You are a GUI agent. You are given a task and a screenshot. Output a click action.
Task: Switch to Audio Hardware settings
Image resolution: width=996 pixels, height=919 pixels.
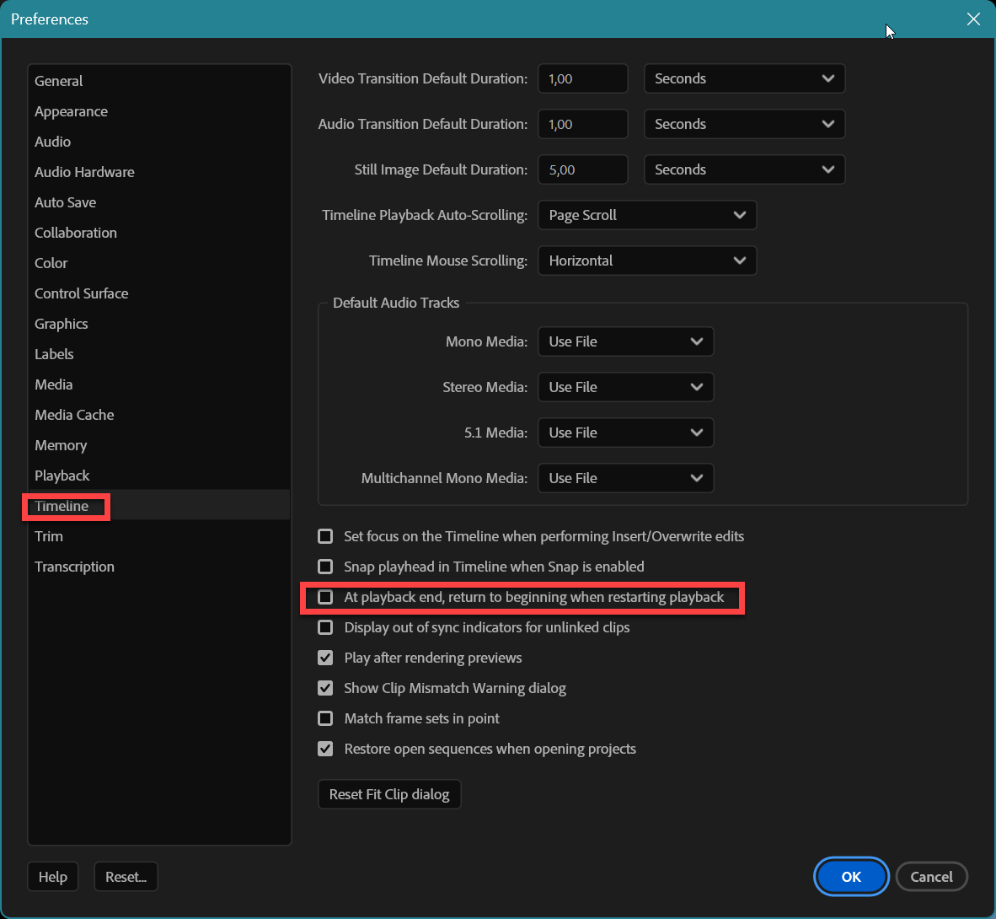point(84,172)
